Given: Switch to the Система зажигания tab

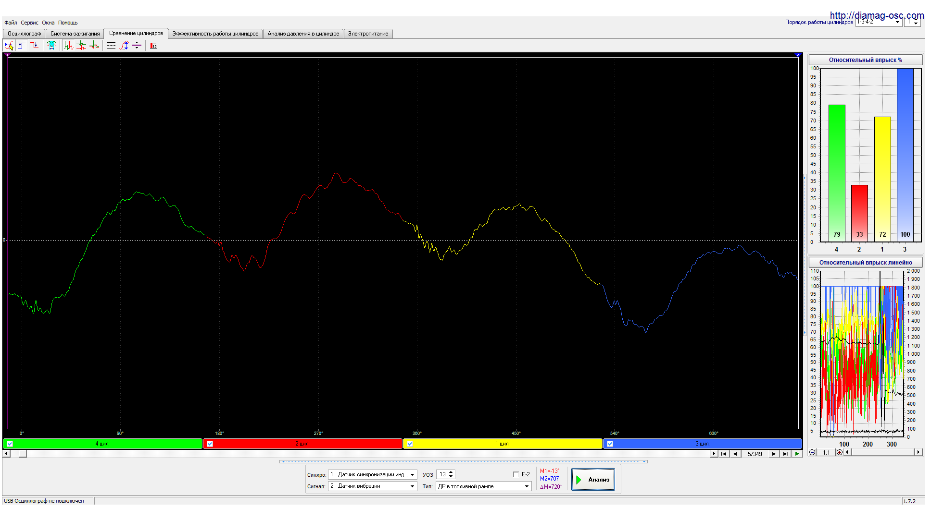Looking at the screenshot, I should click(75, 34).
